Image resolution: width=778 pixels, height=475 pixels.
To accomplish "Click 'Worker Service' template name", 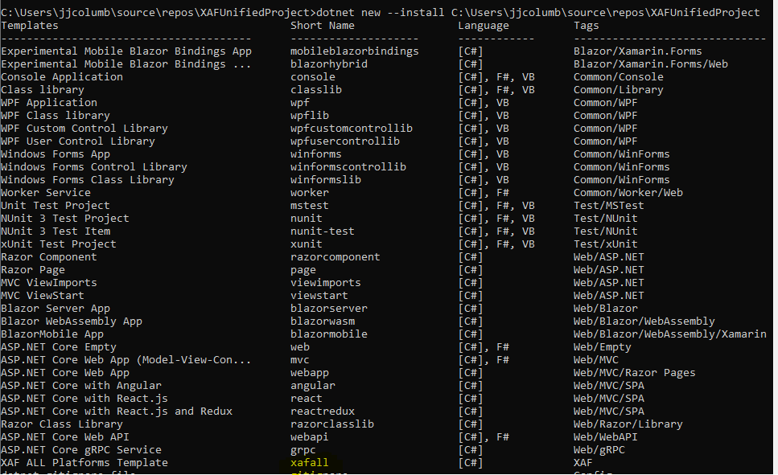I will (46, 193).
